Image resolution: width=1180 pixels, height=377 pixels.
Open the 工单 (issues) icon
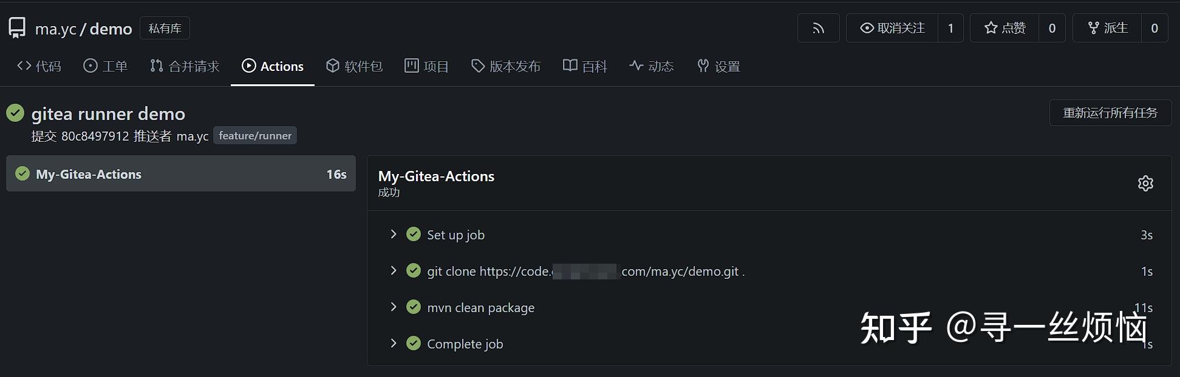point(89,66)
